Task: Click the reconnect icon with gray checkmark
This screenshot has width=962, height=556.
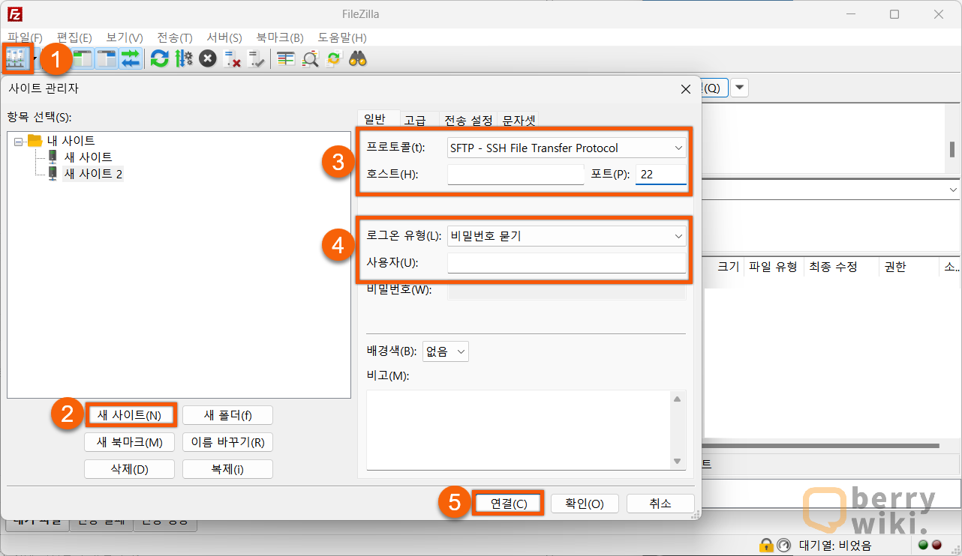Action: [x=257, y=58]
